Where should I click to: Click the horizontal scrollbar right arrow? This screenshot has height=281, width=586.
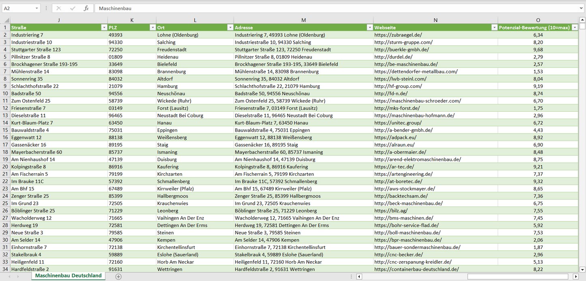575,277
